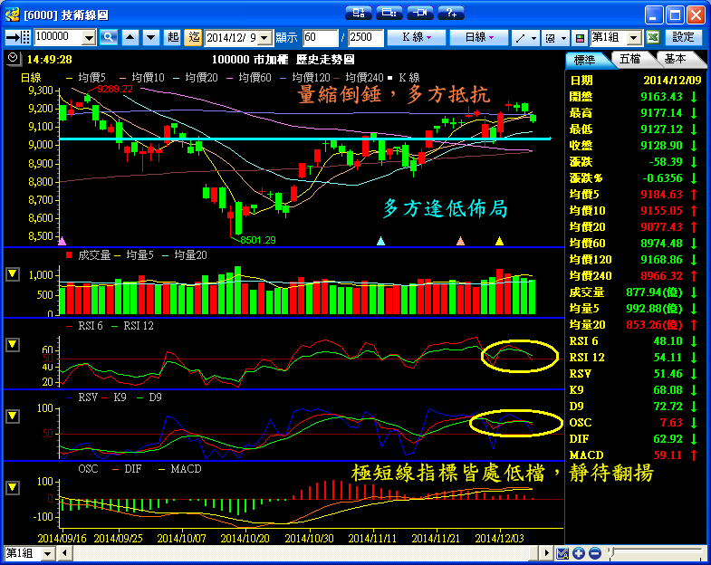This screenshot has height=565, width=711.
Task: Click the 設定 settings button
Action: click(684, 37)
